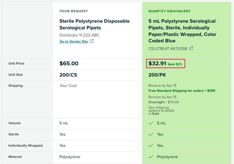234x164 pixels.
Task: Click the green checkmark beside 5 mL volume
Action: [x=151, y=123]
